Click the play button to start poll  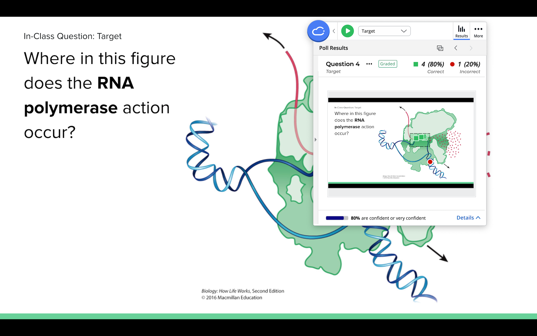tap(346, 31)
